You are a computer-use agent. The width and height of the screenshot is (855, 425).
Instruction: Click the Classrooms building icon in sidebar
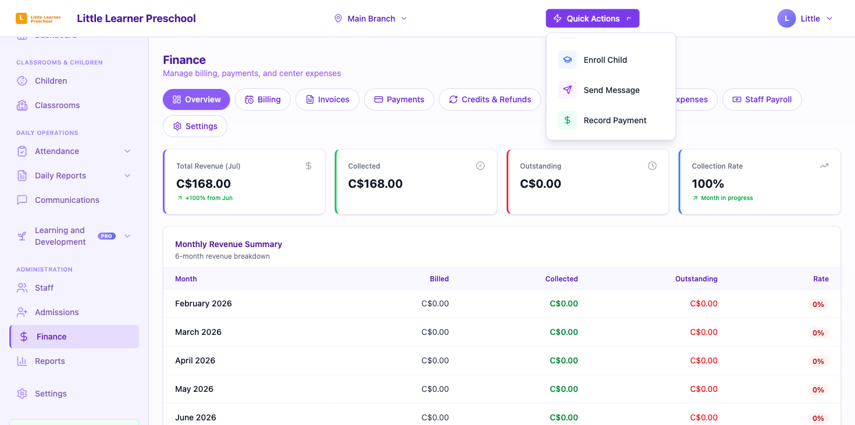(22, 105)
